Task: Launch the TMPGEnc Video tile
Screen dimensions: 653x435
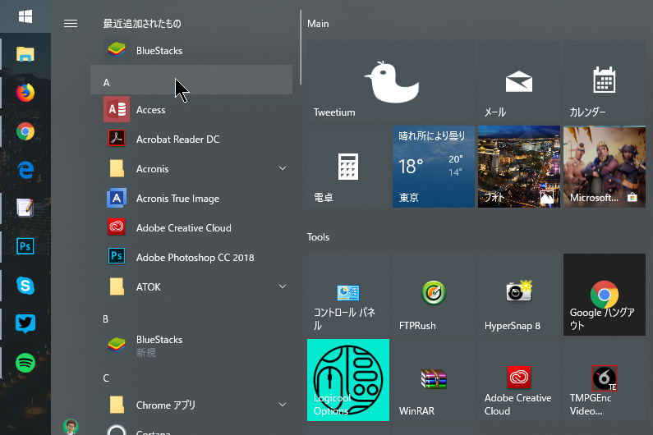Action: point(605,380)
